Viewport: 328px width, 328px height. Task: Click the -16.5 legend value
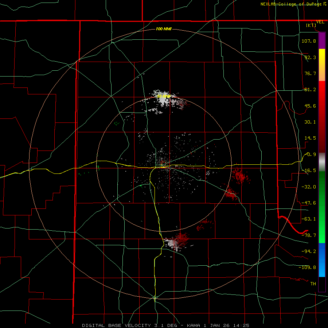click(x=309, y=171)
